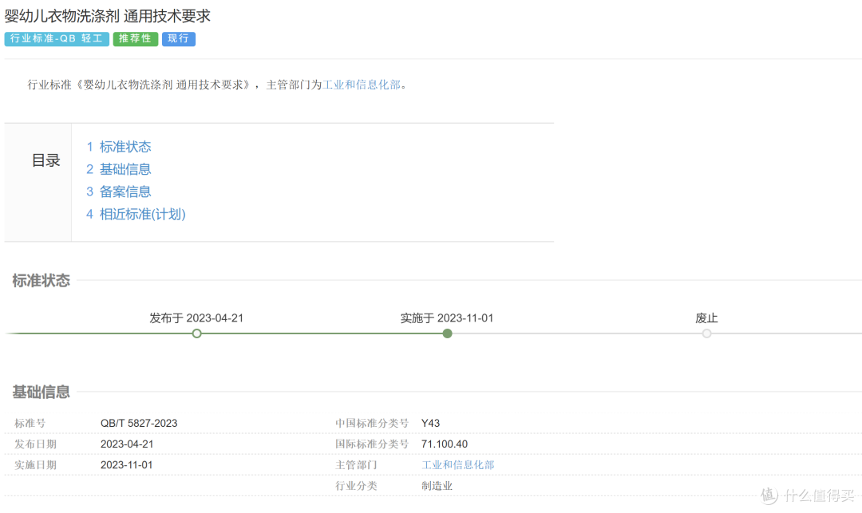This screenshot has width=862, height=513.
Task: Click the 废止 timeline node
Action: [706, 333]
